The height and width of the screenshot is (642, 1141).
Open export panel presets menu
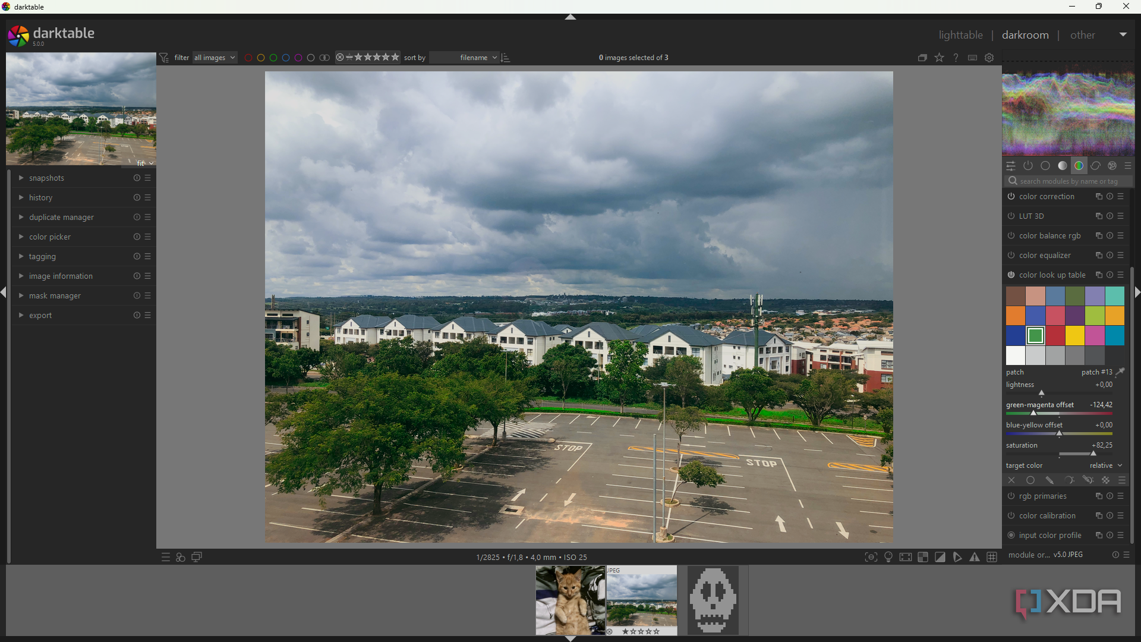148,316
